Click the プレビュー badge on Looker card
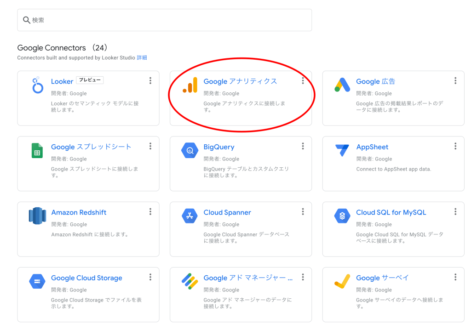The image size is (471, 330). pos(90,80)
